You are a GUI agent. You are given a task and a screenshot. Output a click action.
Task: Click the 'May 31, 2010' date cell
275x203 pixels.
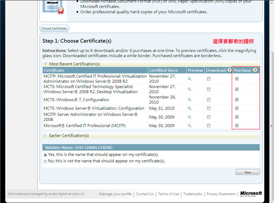click(162, 108)
